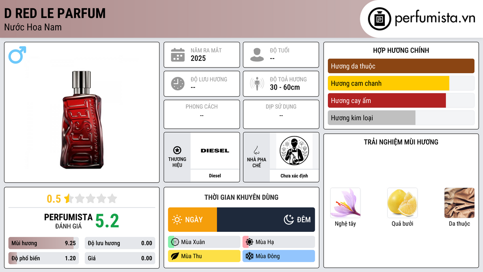The width and height of the screenshot is (483, 272).
Task: Select the Nghệ tây saffron note image
Action: coord(345,203)
